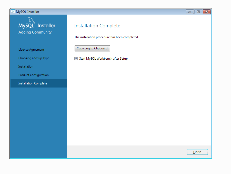Click the Installation Complete heading
This screenshot has height=174, width=231.
pyautogui.click(x=97, y=26)
